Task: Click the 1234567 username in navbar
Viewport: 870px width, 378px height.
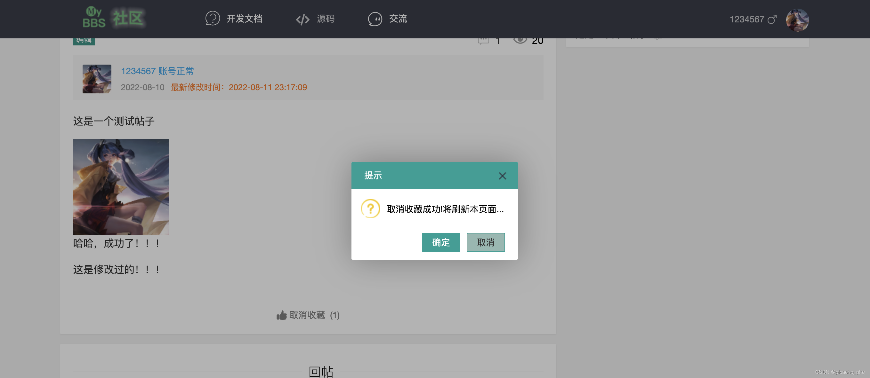Action: pyautogui.click(x=746, y=20)
